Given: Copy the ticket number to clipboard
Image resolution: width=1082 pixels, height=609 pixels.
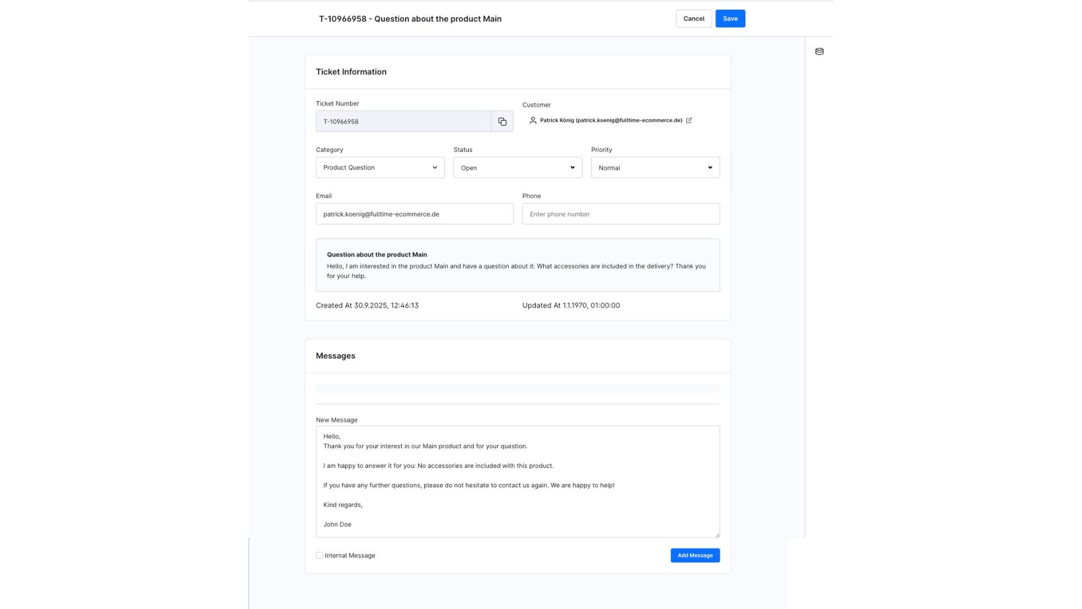Looking at the screenshot, I should tap(502, 122).
